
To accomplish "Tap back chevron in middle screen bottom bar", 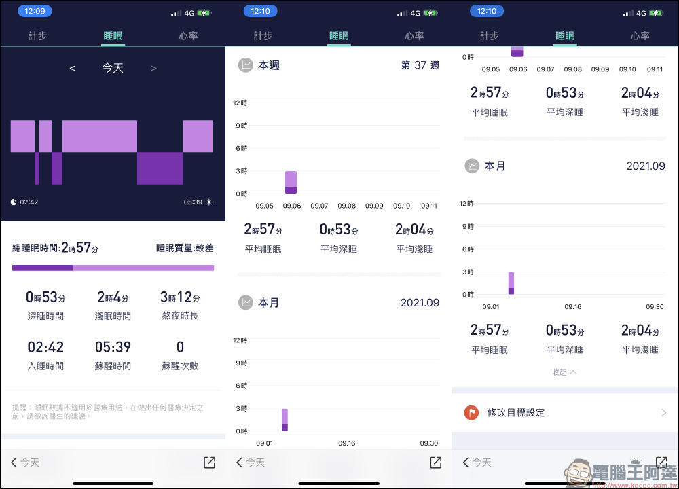I will click(x=240, y=462).
